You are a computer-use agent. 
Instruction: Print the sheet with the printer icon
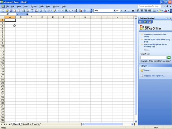24,11
